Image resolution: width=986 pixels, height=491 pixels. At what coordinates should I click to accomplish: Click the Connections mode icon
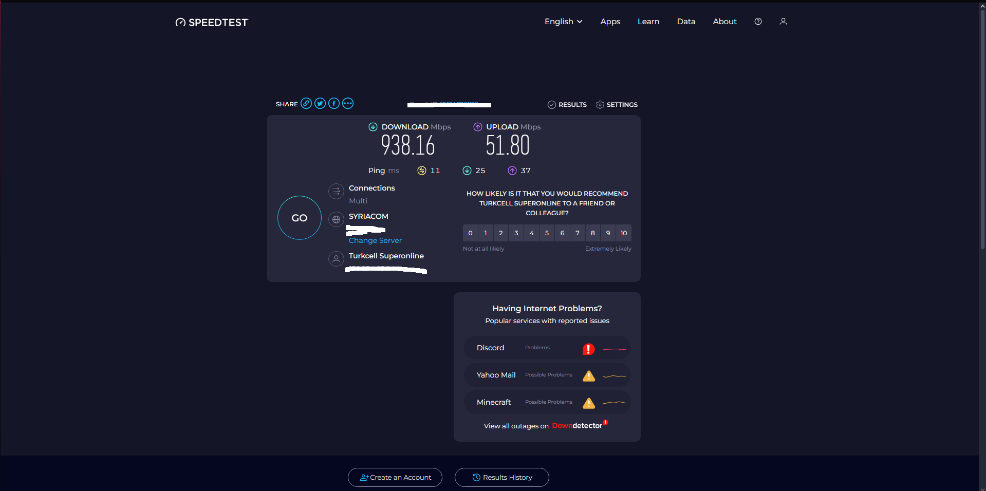[336, 192]
